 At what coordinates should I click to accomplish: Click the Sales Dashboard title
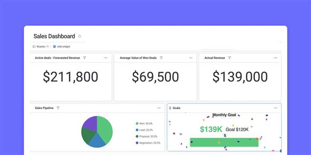tap(54, 36)
